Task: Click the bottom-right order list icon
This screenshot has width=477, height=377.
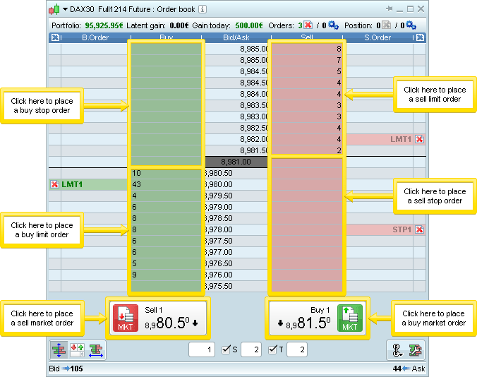Action: (416, 349)
